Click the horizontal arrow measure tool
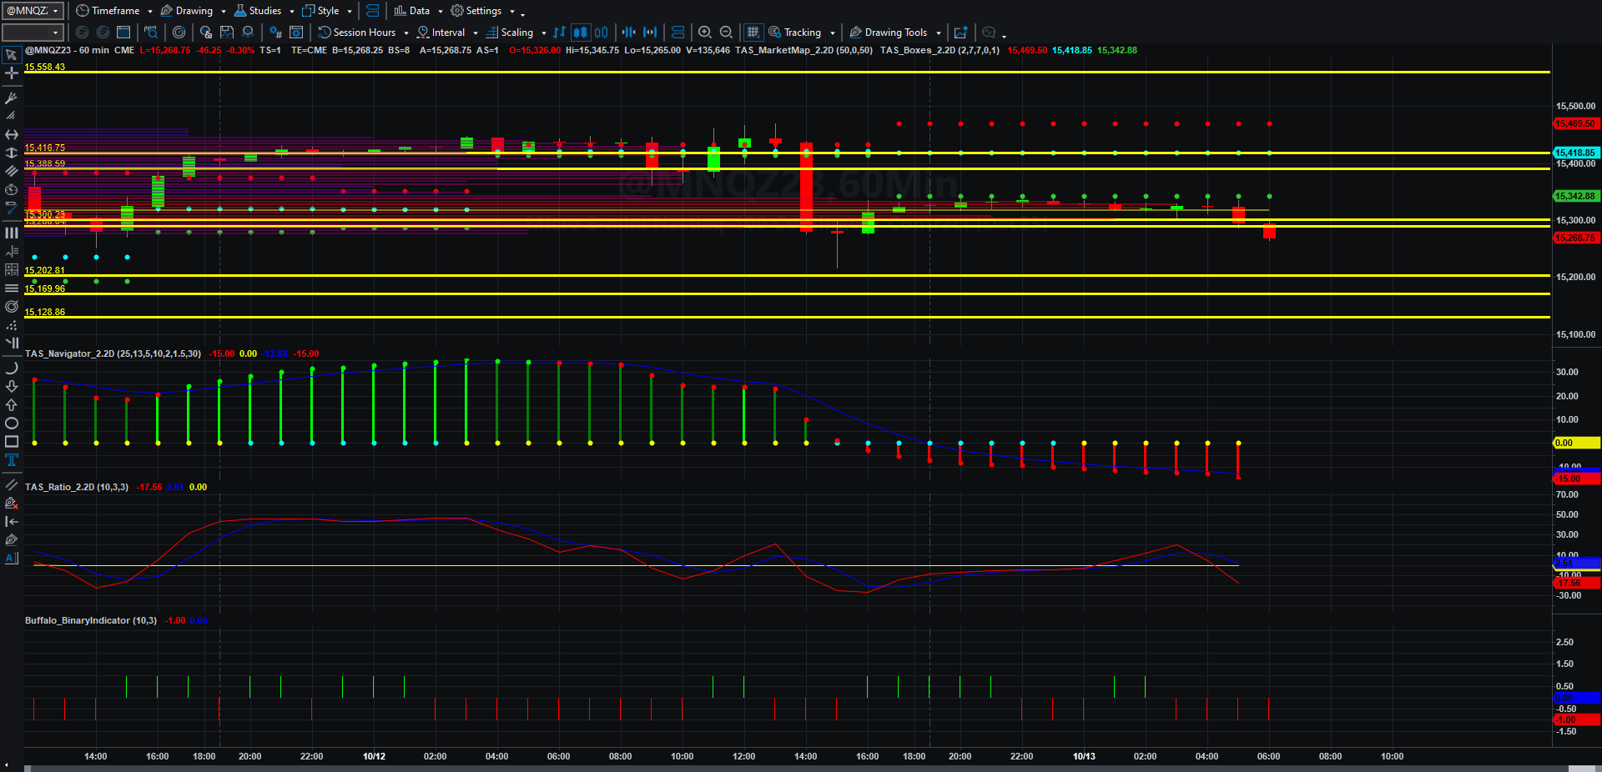The image size is (1602, 772). pyautogui.click(x=12, y=134)
